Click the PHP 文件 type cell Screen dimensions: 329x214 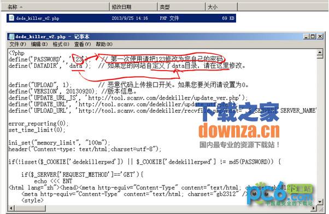point(169,18)
